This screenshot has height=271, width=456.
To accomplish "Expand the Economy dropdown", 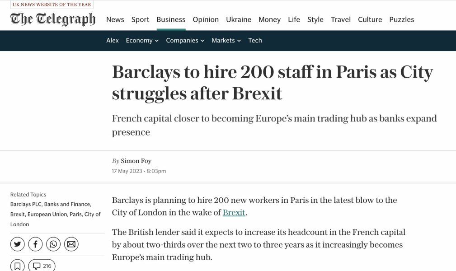I will (x=142, y=40).
